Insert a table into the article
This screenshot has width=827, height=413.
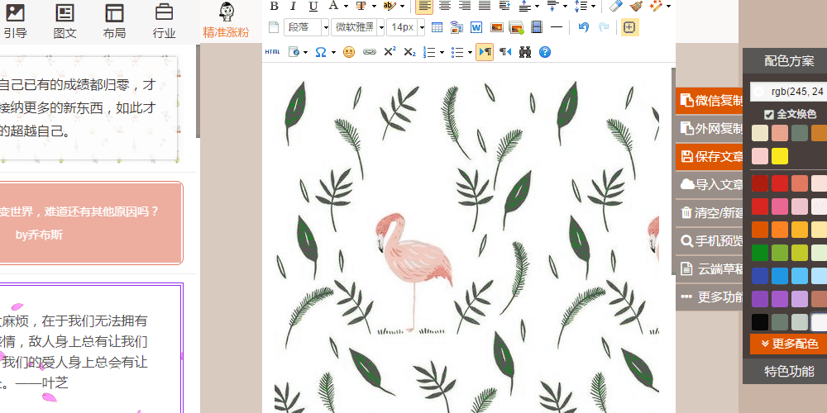coord(437,27)
